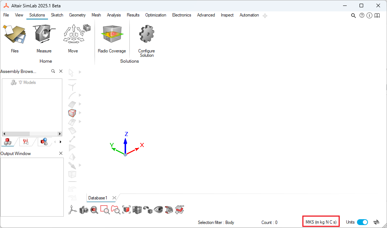The height and width of the screenshot is (228, 387).
Task: Expand the pointer selection options arrow
Action: pos(80,72)
